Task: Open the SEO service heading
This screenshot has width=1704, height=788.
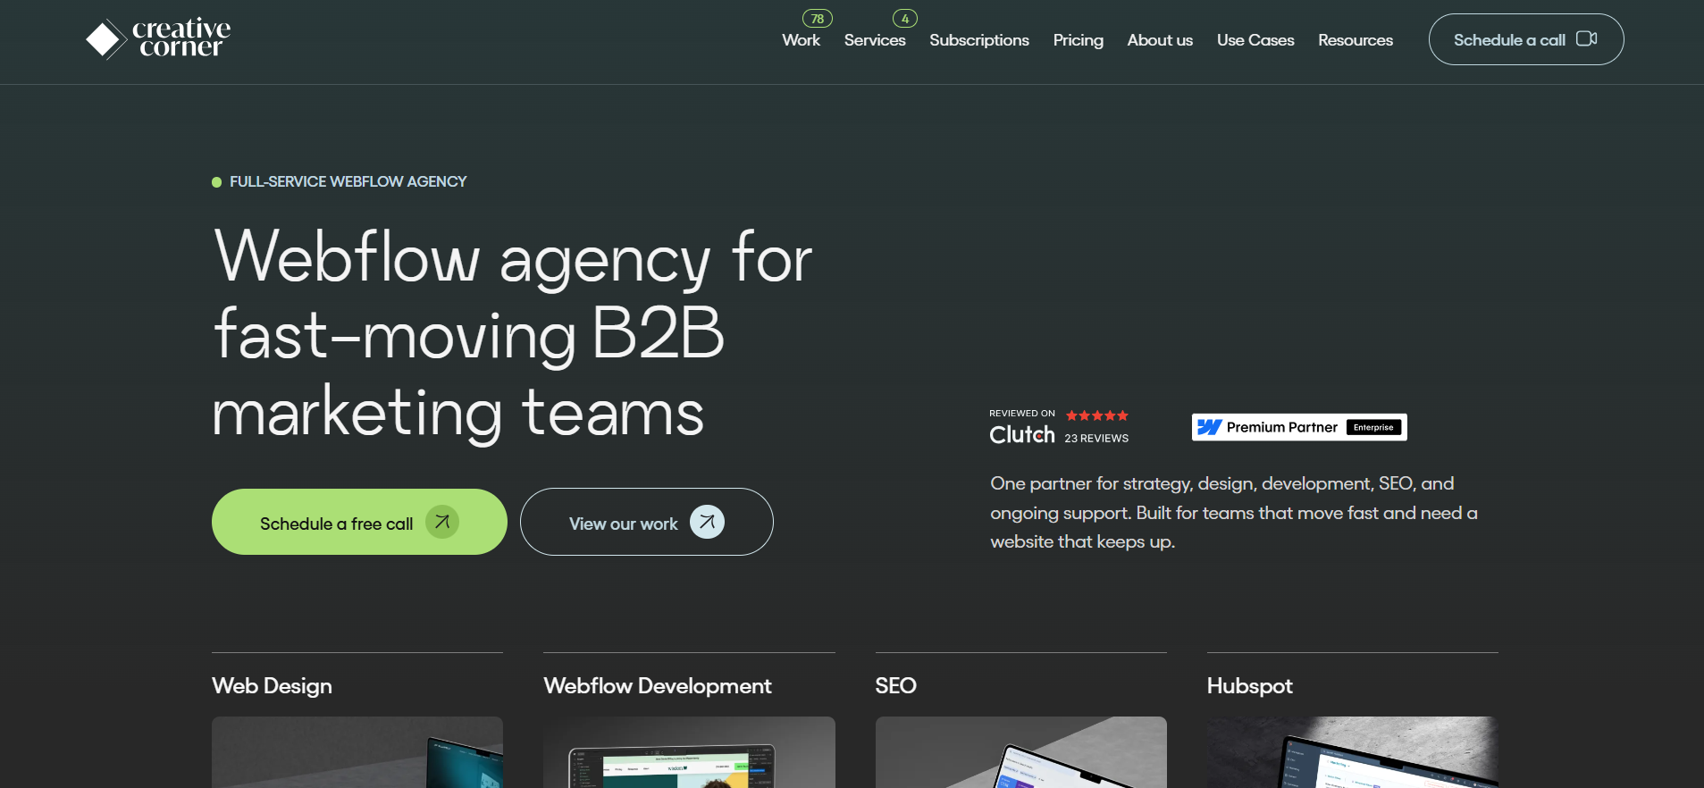Action: point(895,685)
